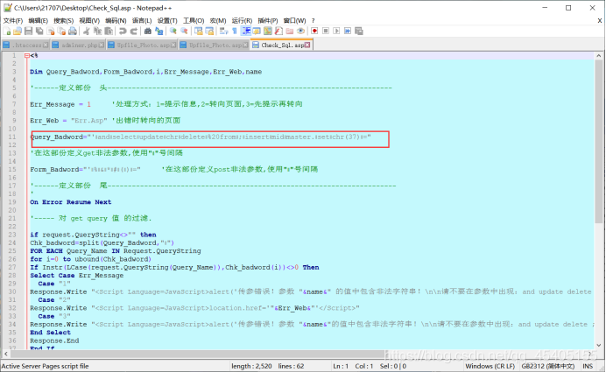Viewport: 606px width, 372px height.
Task: Toggle the Function List panel icon
Action: coord(278,31)
